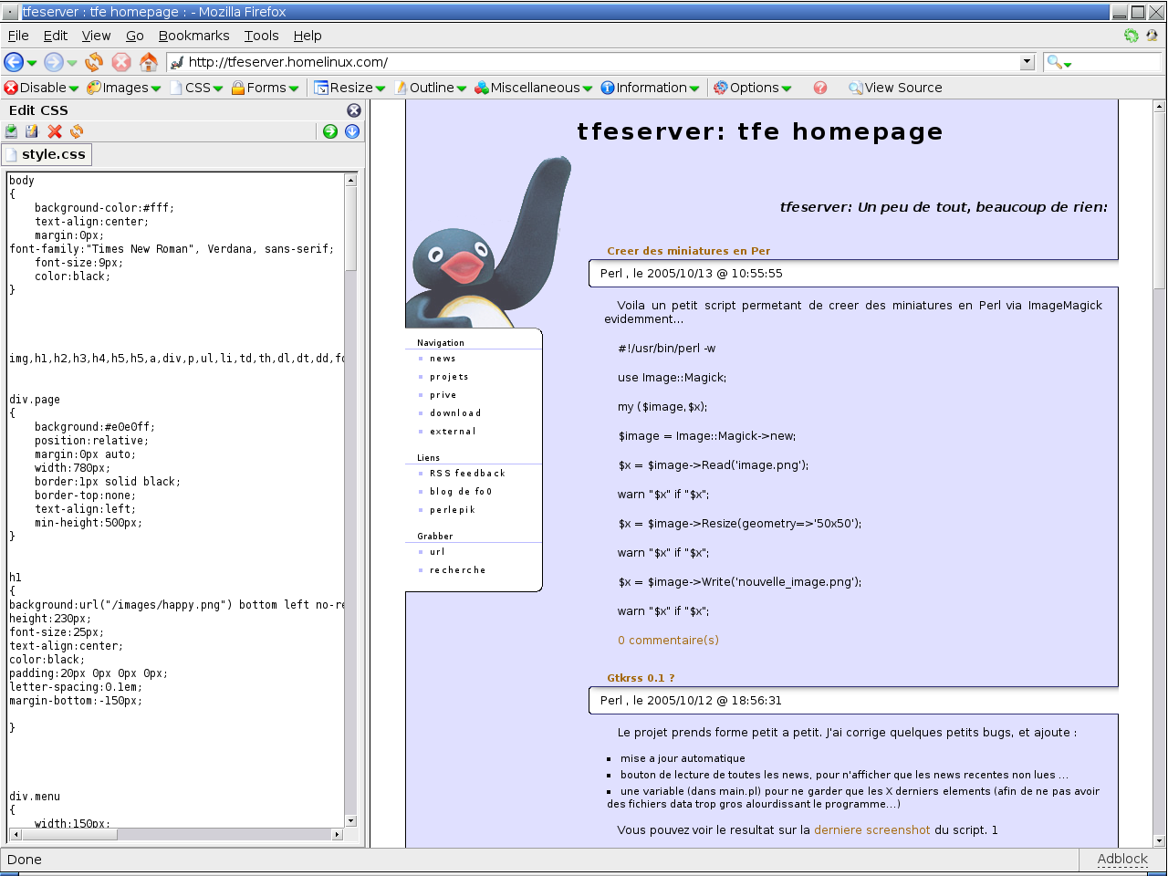This screenshot has width=1168, height=876.
Task: Click the penguin icon beside the menu bar
Action: pos(1152,36)
